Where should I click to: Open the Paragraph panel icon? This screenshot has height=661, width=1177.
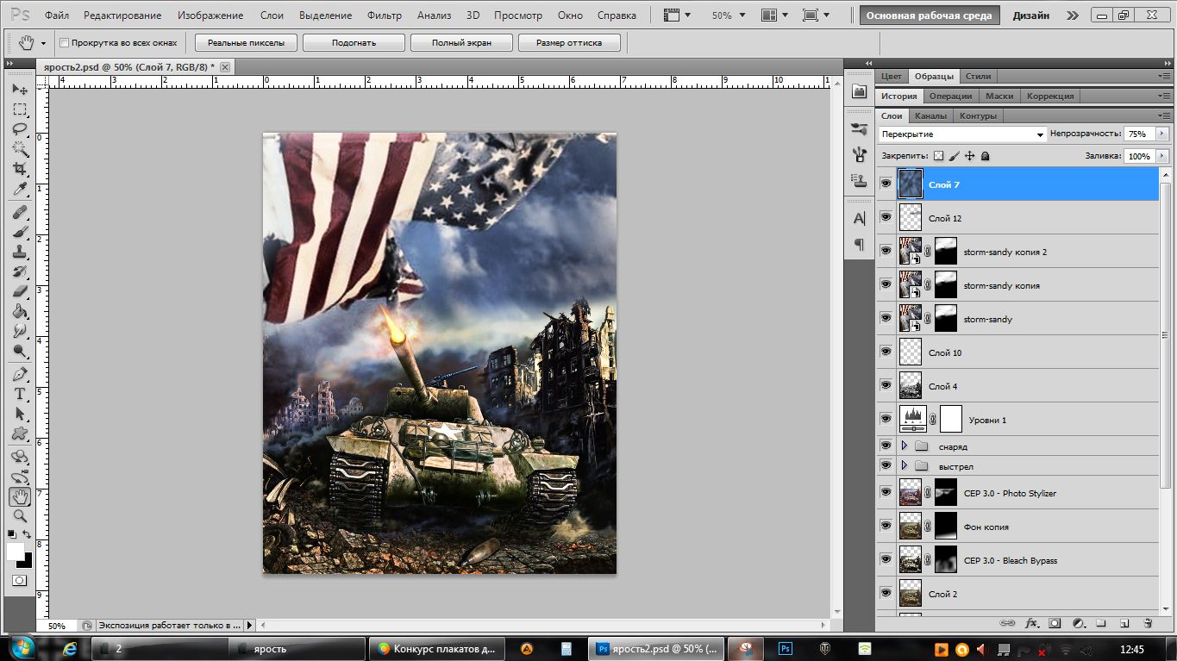[860, 245]
